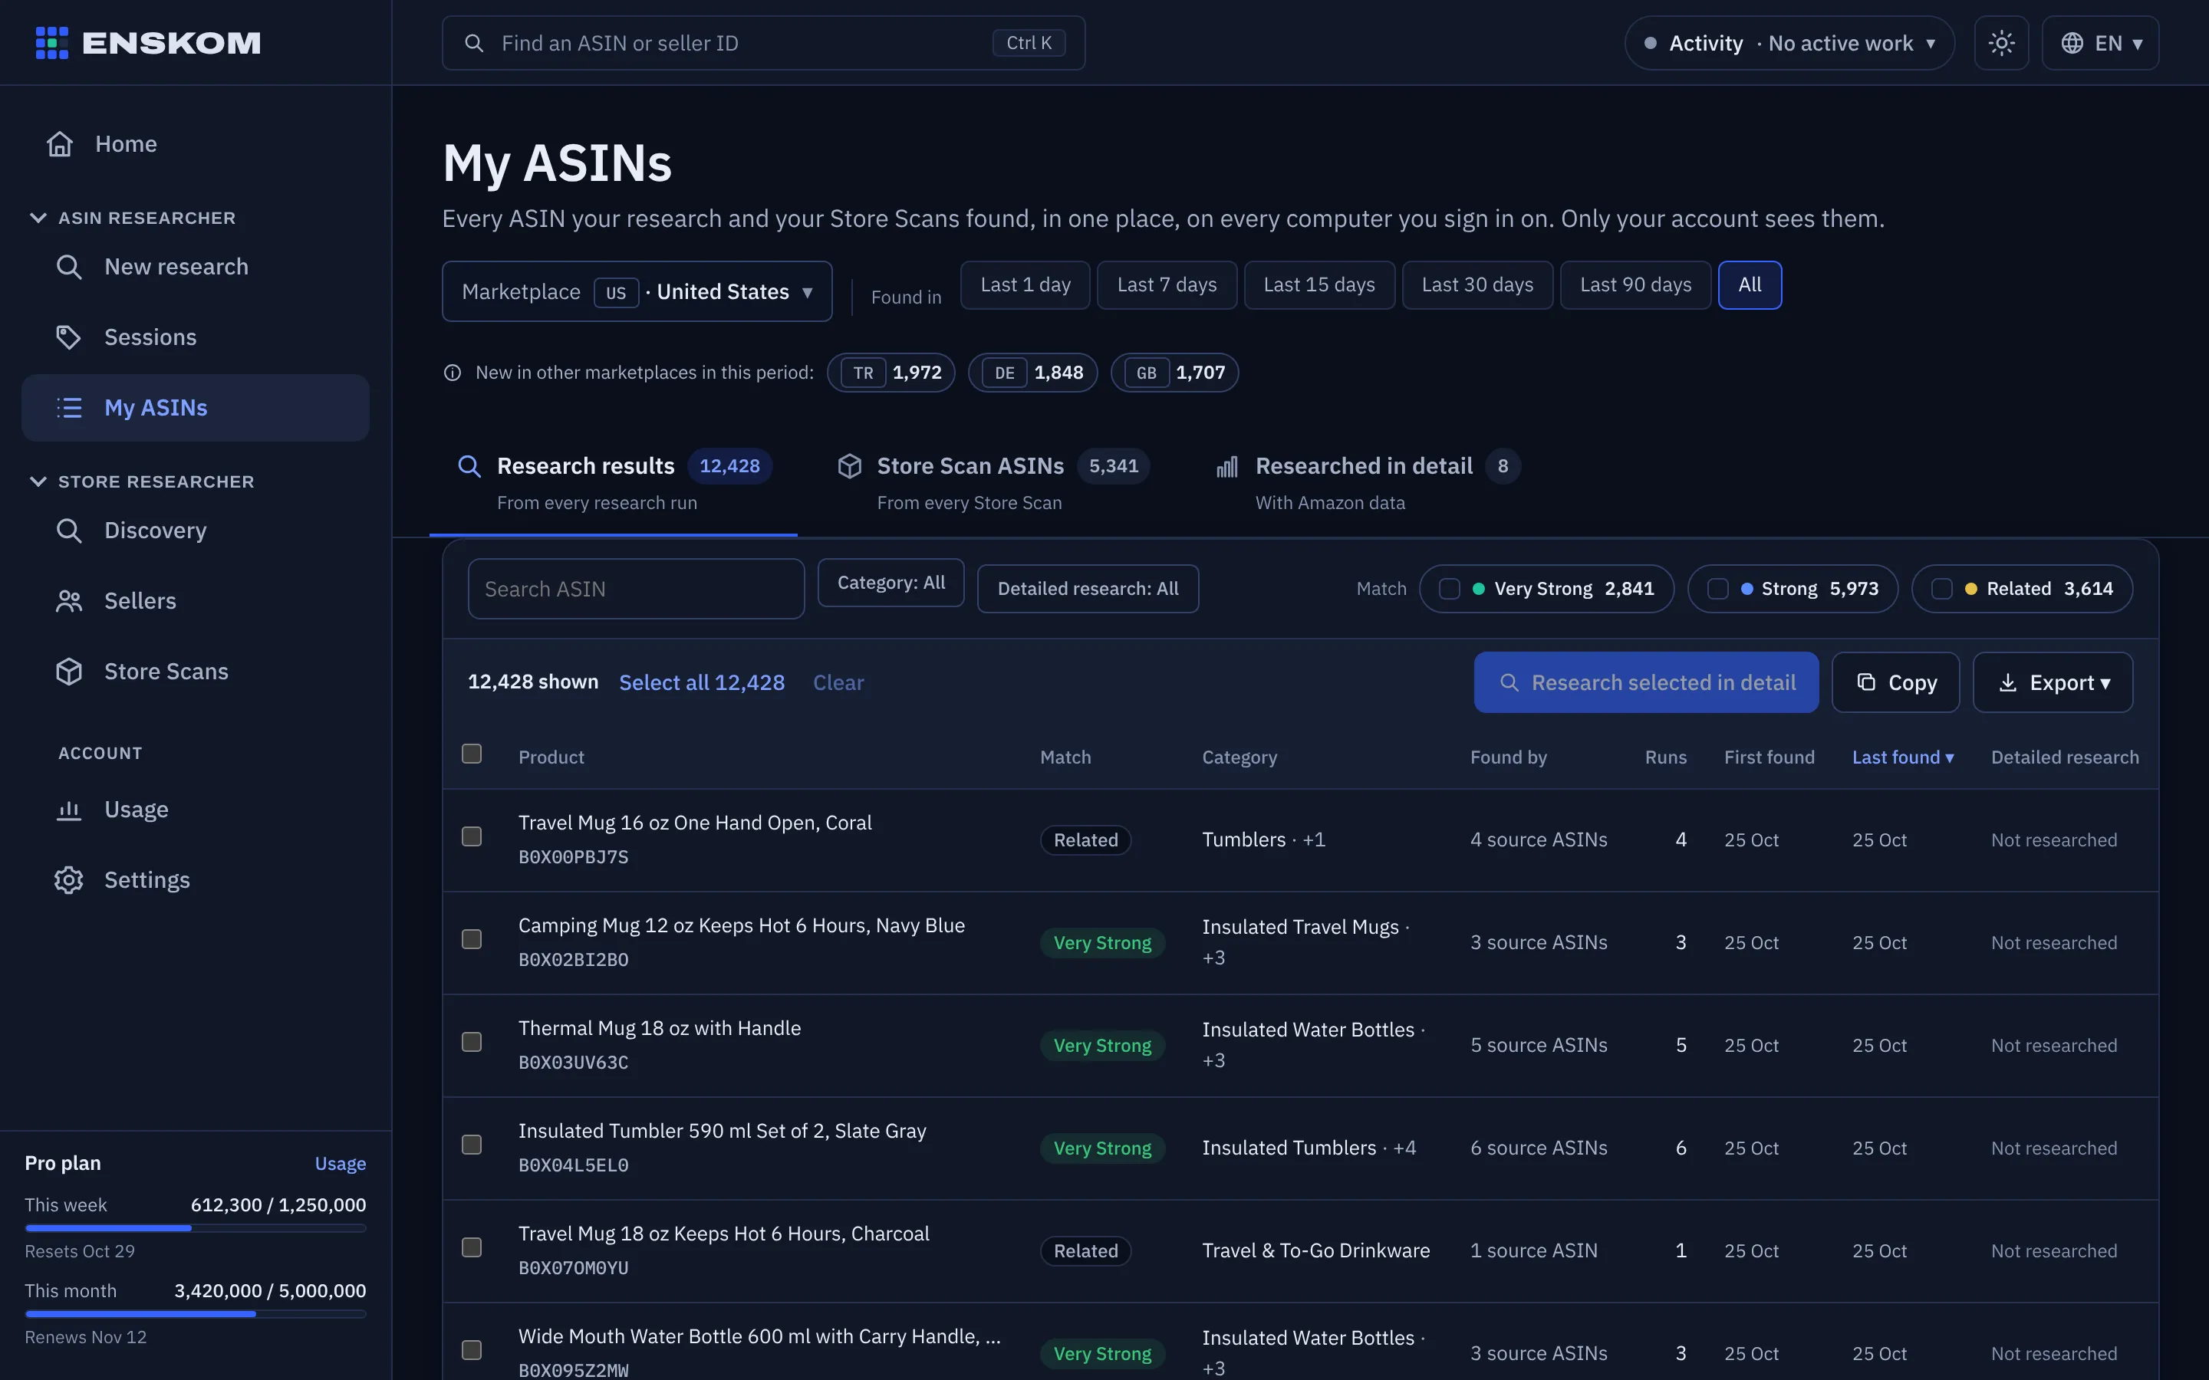2209x1380 pixels.
Task: Click the ASIN text B0X03UV63C
Action: 573,1063
